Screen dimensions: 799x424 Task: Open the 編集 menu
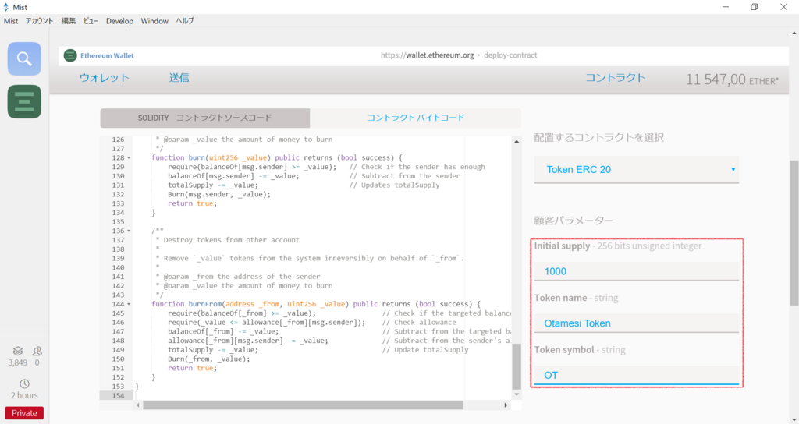(x=69, y=21)
